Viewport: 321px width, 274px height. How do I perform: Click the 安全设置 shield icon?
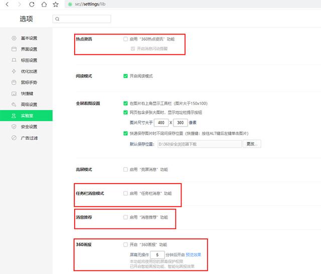pos(14,126)
